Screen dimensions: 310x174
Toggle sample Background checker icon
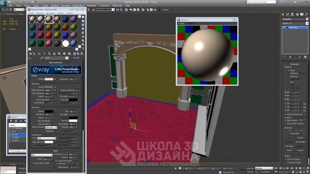click(x=83, y=25)
